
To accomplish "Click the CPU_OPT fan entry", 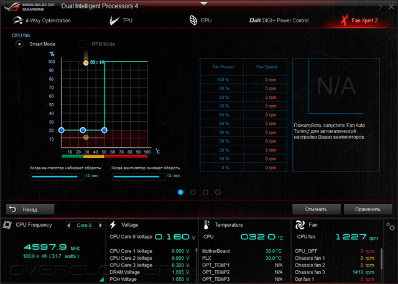I will point(335,251).
